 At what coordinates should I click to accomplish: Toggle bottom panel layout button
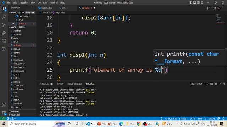tap(195, 2)
